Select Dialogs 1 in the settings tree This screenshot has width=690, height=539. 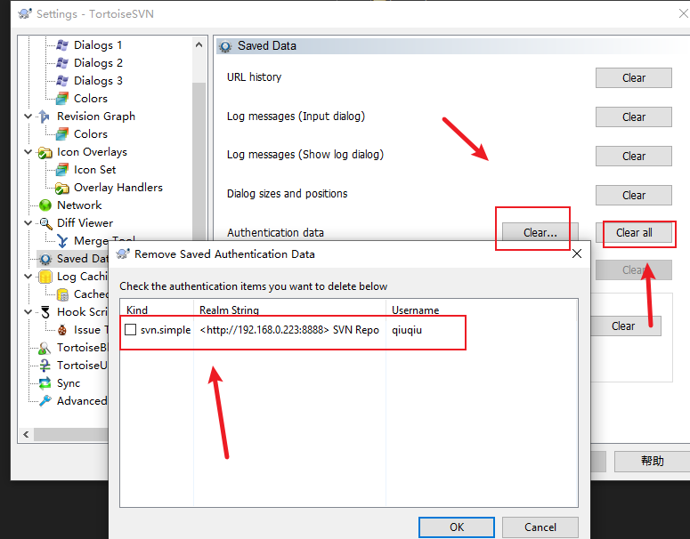98,44
